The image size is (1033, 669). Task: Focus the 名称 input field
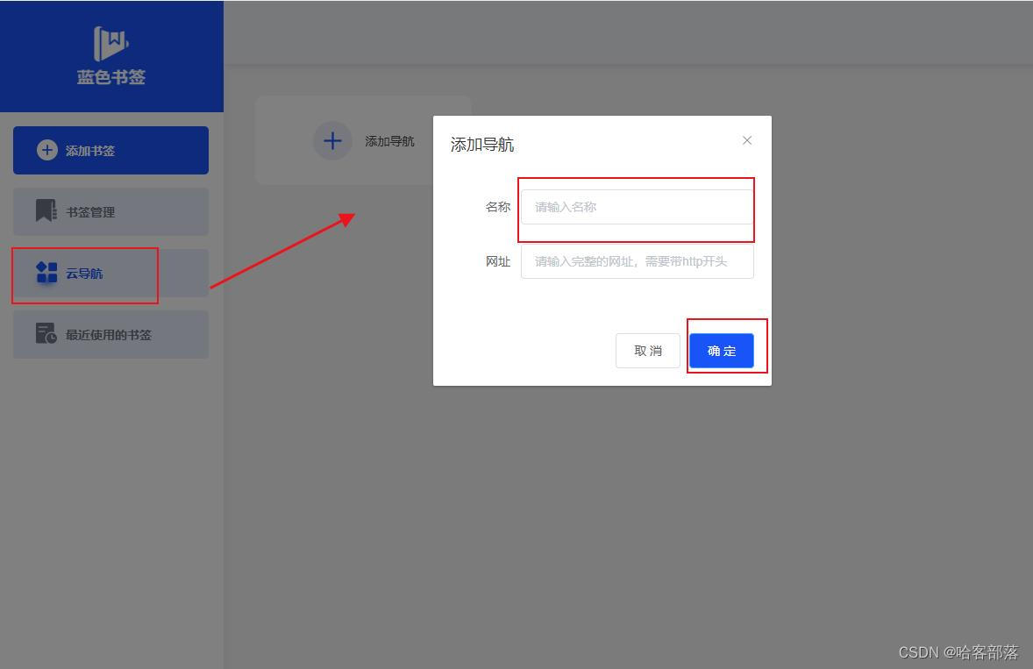click(637, 207)
